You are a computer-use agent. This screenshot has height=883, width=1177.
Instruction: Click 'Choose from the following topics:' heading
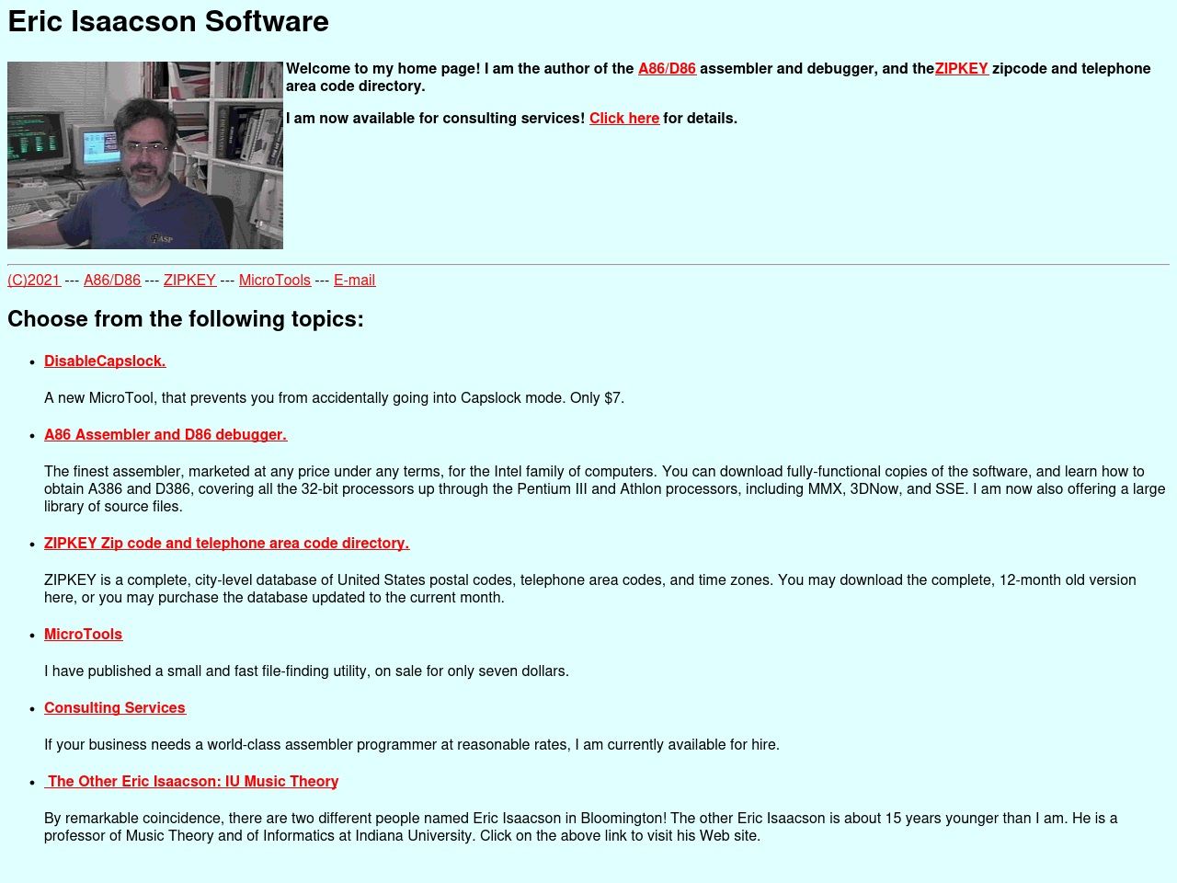(x=186, y=319)
